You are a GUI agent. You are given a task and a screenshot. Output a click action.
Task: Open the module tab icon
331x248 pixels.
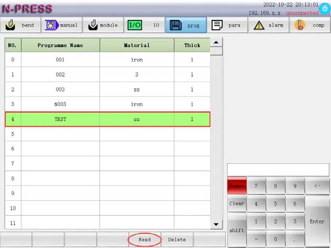93,25
